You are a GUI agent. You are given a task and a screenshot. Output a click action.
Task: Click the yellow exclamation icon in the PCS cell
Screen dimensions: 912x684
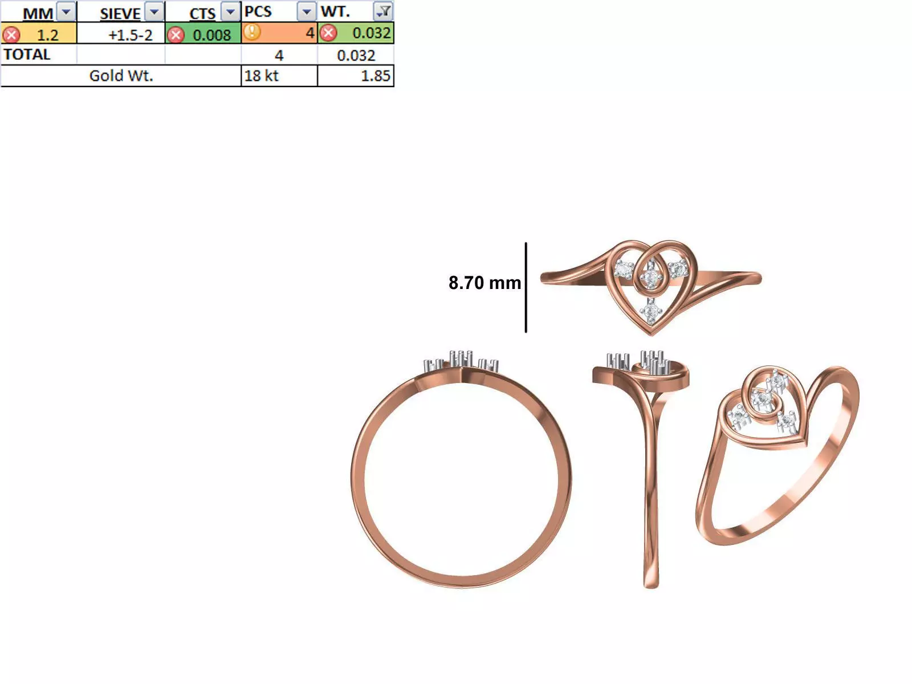[252, 32]
